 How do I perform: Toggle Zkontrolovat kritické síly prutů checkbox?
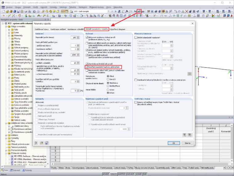pos(87,64)
